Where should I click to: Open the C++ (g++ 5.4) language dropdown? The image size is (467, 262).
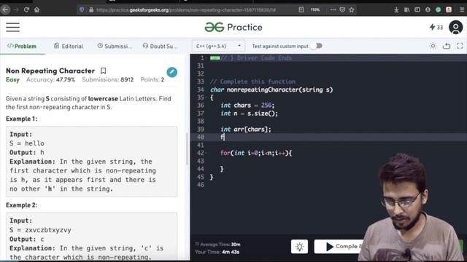(218, 46)
